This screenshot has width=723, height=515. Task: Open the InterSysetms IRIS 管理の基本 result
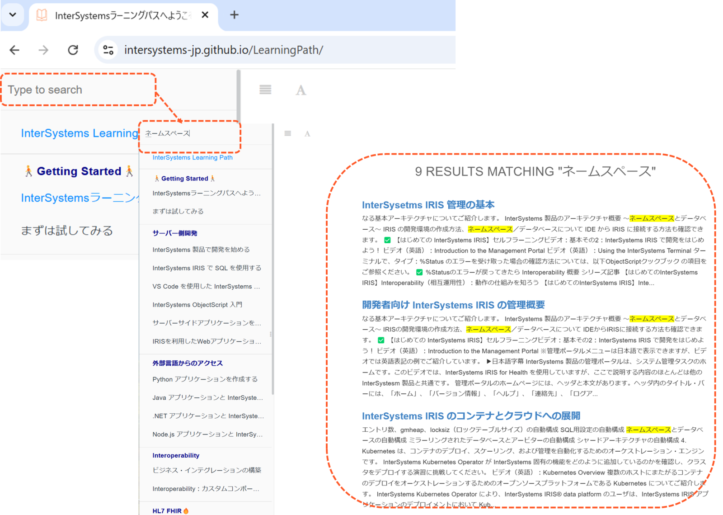tap(428, 205)
